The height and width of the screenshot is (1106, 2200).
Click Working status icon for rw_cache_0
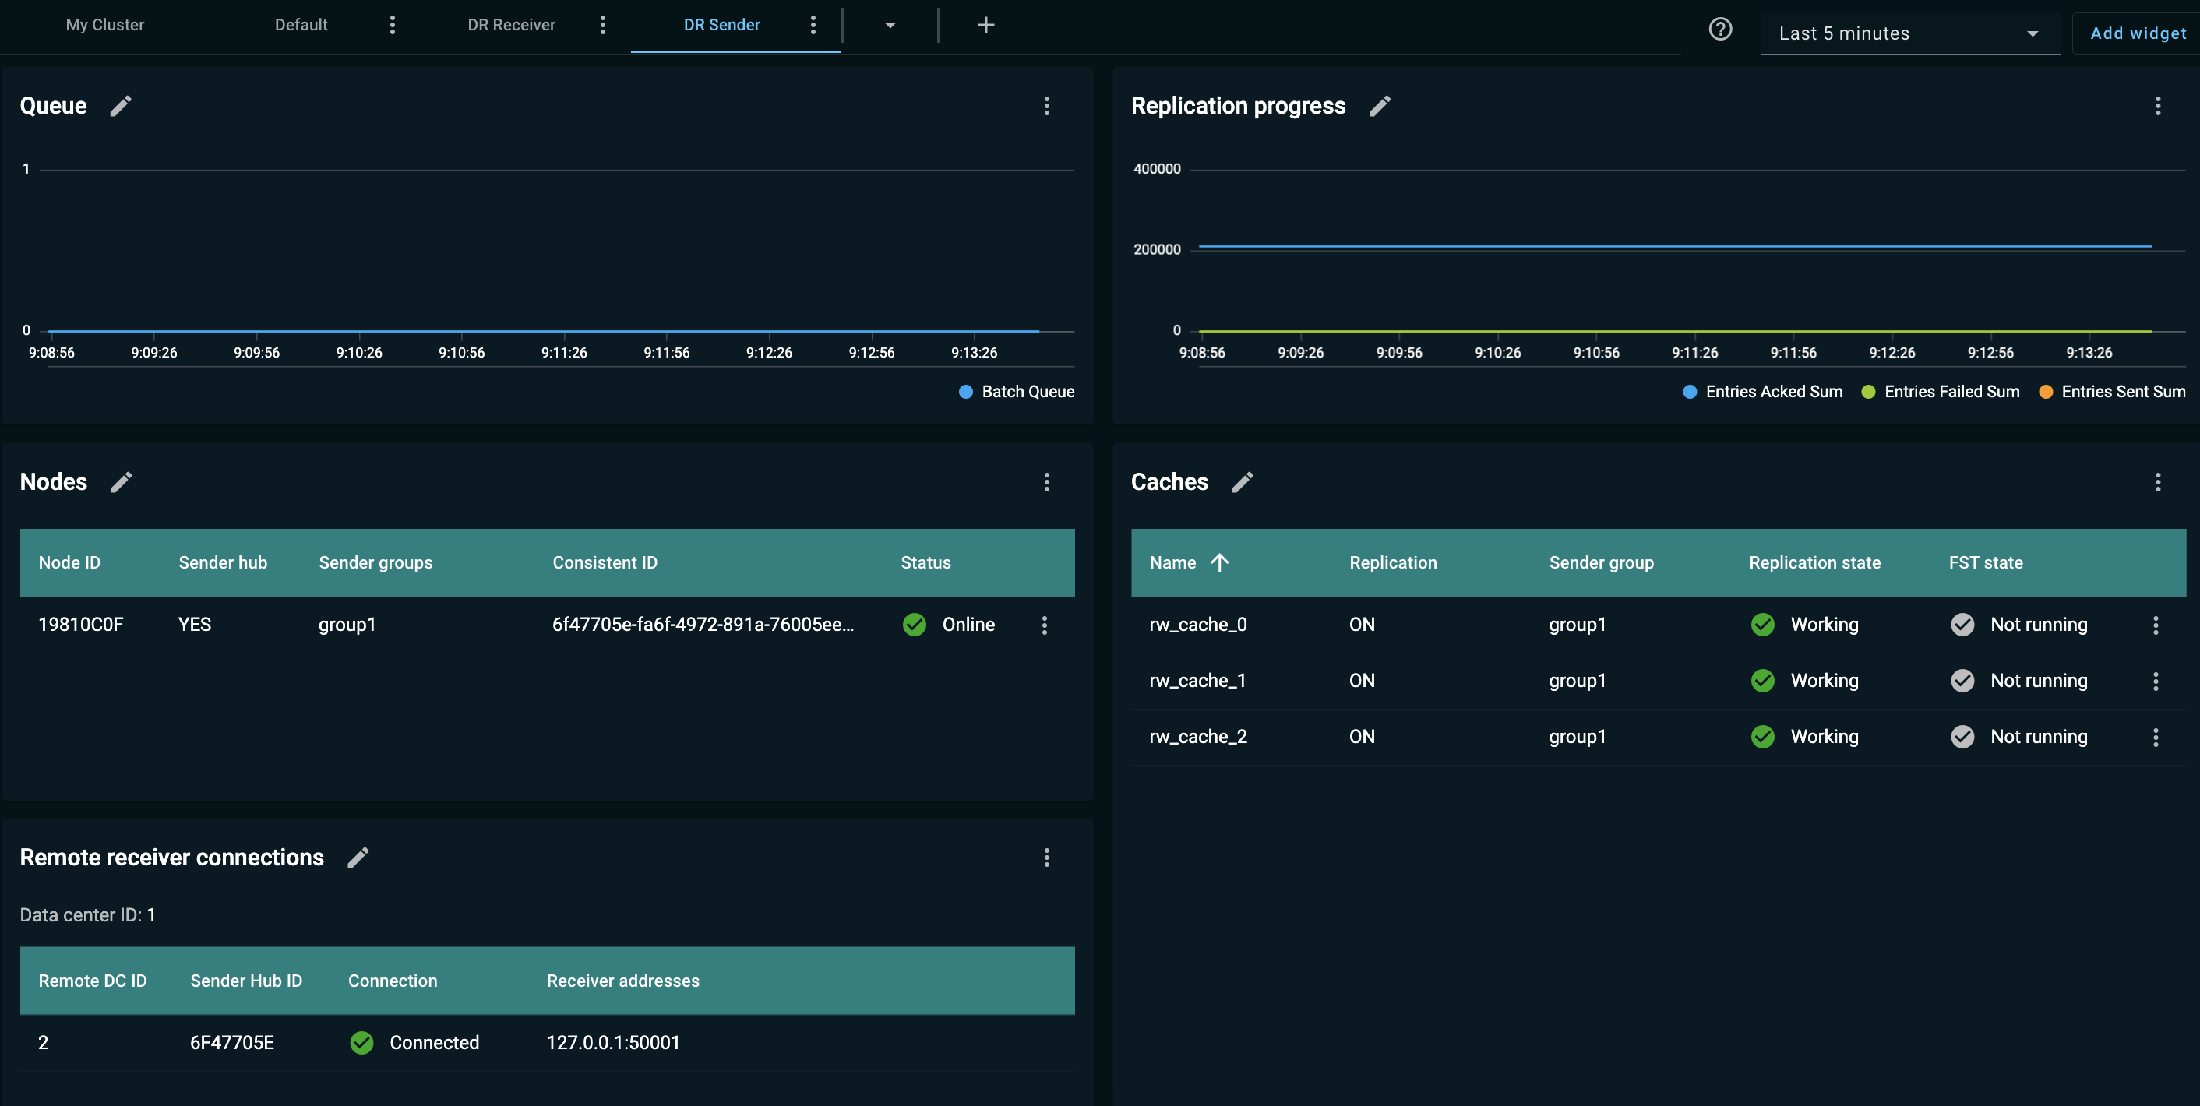pos(1762,625)
